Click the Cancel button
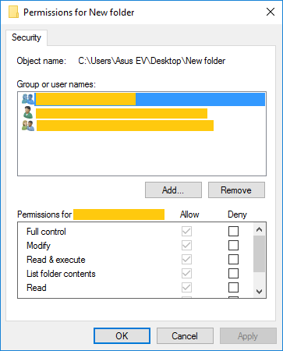This screenshot has height=351, width=283. (x=185, y=336)
